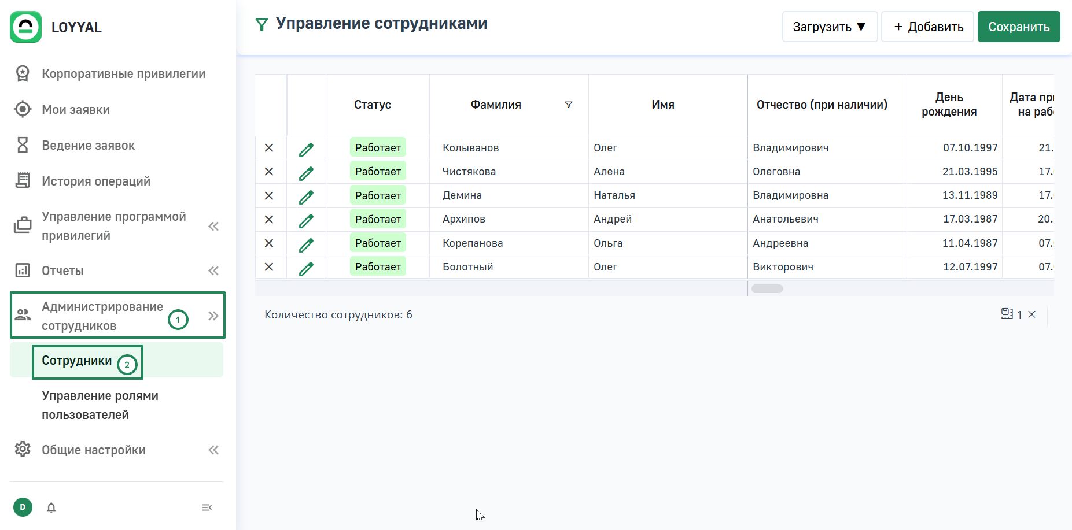Expand the Отчеты menu section

coord(213,270)
